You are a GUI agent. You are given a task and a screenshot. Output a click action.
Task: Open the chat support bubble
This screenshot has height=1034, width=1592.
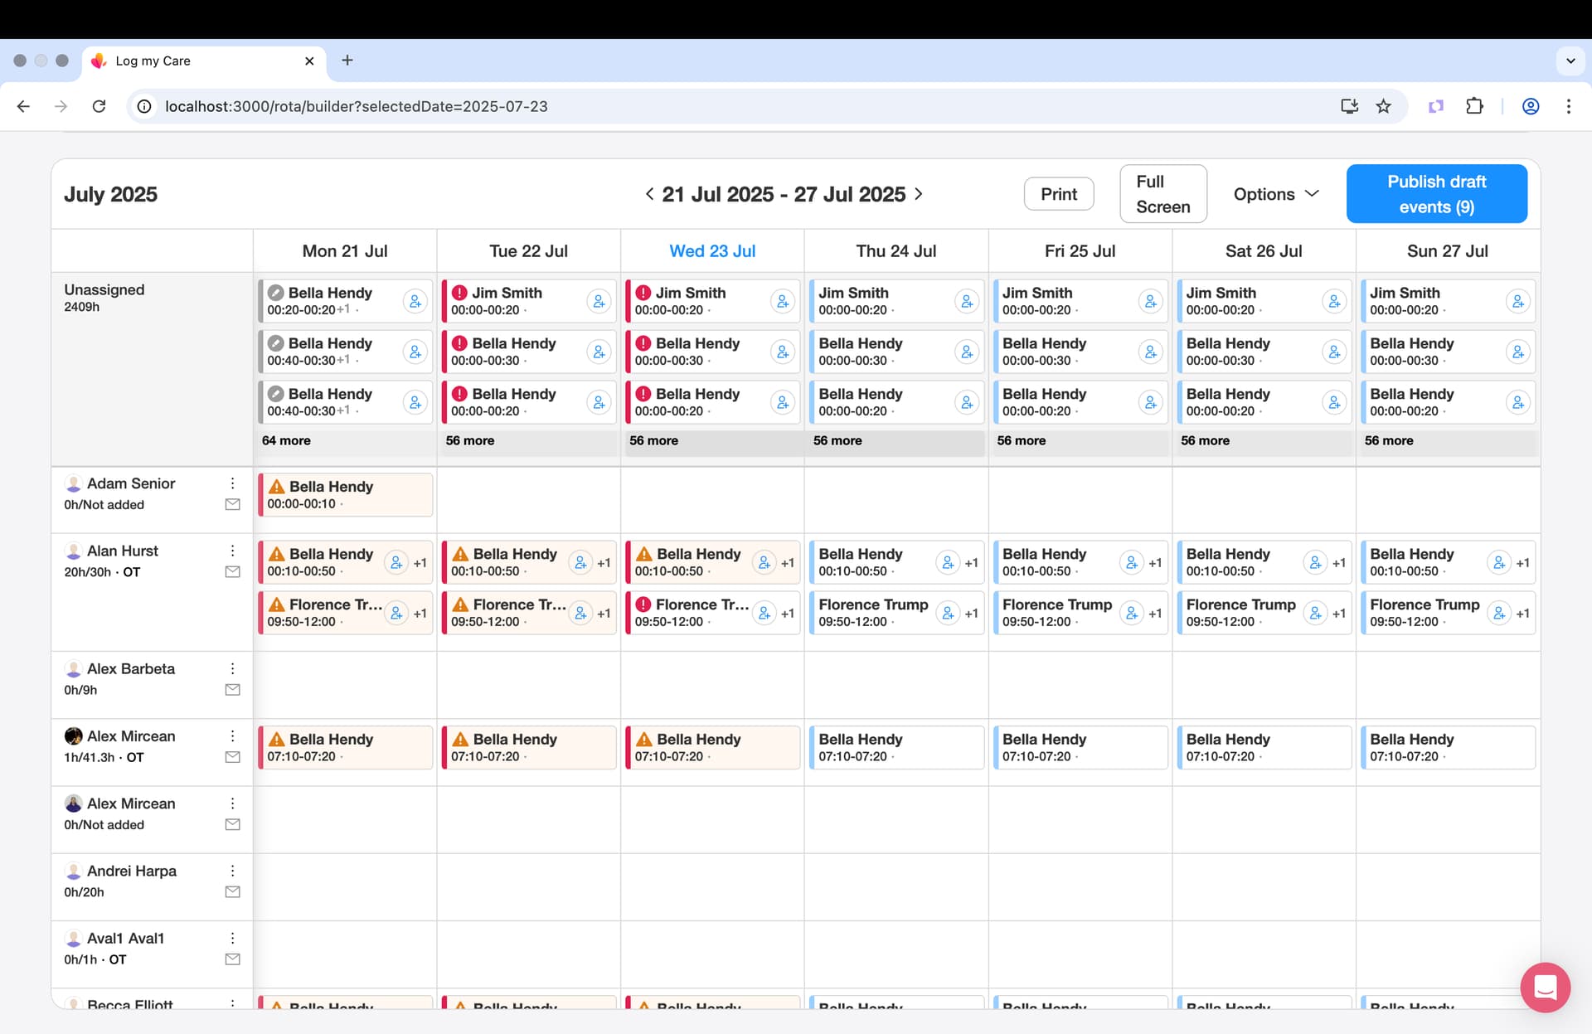pyautogui.click(x=1545, y=987)
